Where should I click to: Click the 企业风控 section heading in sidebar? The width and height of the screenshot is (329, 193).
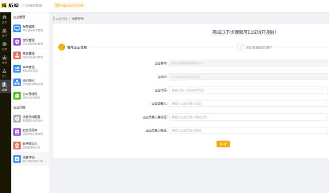(x=20, y=107)
